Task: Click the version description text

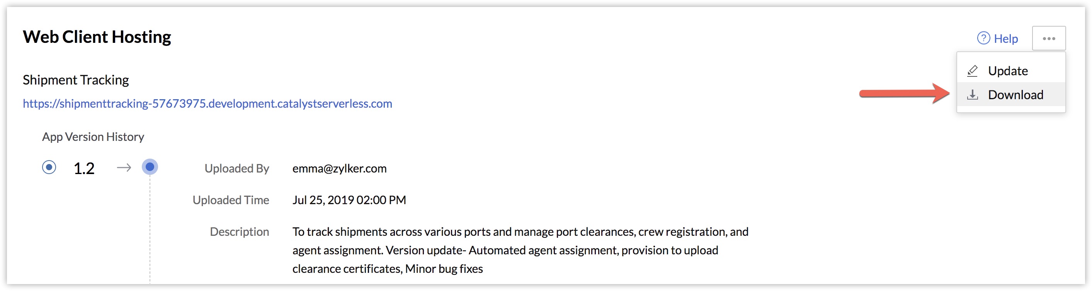Action: tap(520, 250)
